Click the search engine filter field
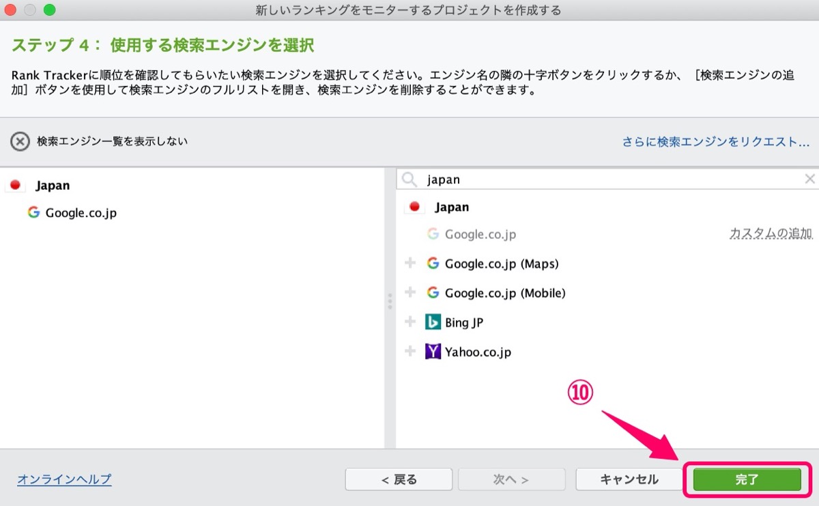 (x=607, y=180)
